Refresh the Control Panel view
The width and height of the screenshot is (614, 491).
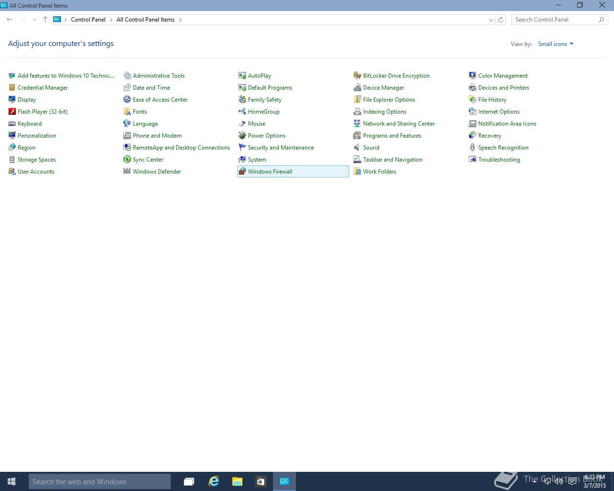501,20
